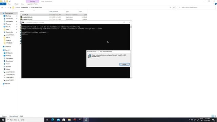This screenshot has height=122, width=217.
Task: Open Microsoft Store from the taskbar
Action: [64, 120]
